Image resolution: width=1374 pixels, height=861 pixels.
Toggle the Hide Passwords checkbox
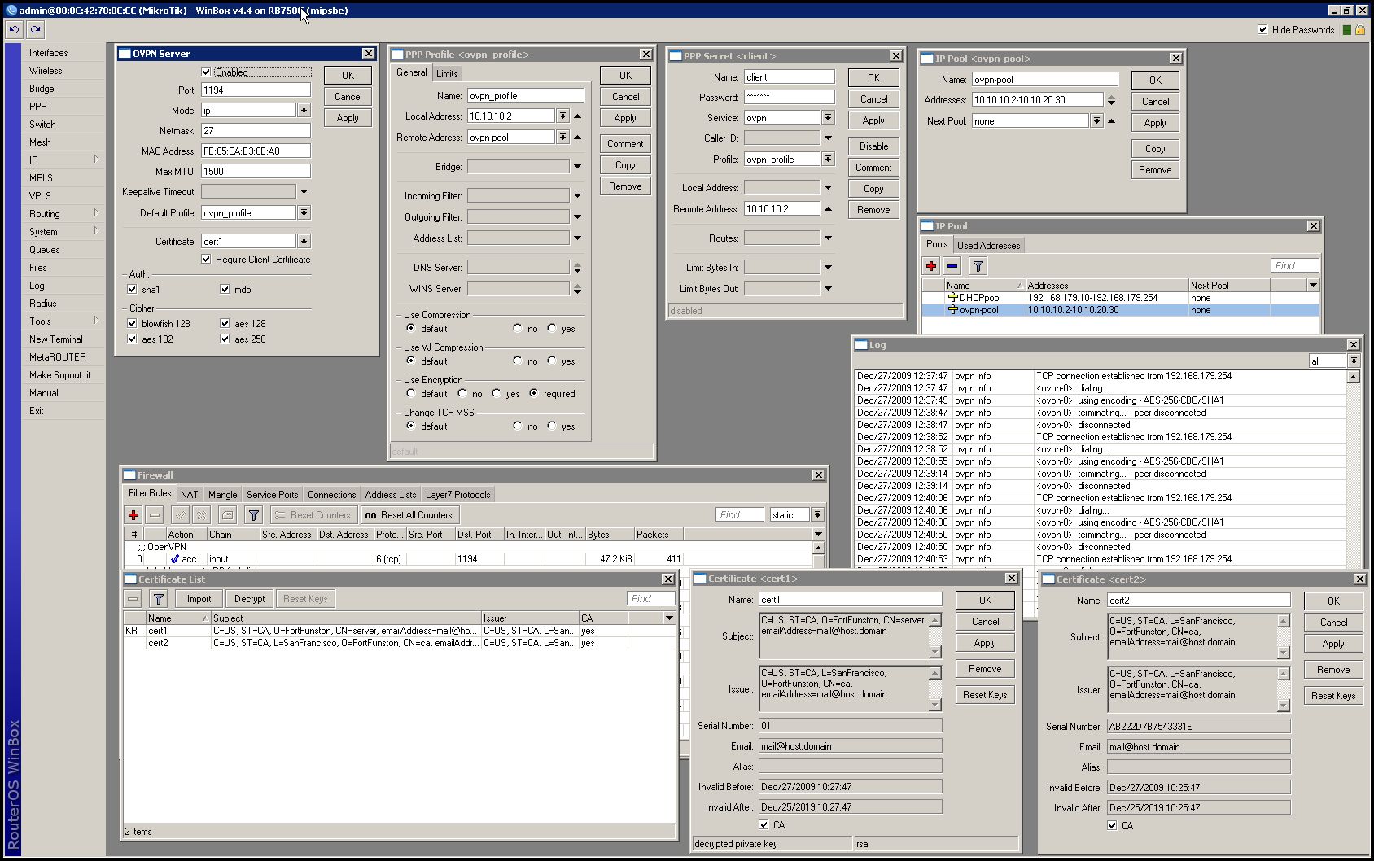coord(1262,30)
